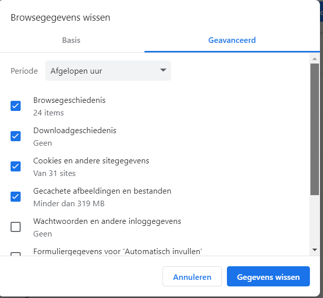
Task: Click the 'Minder dan 319 MB' text
Action: click(x=69, y=204)
